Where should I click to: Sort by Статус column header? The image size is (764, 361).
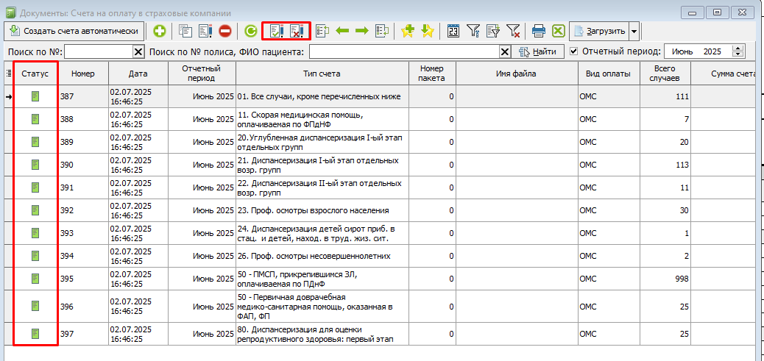[x=35, y=74]
